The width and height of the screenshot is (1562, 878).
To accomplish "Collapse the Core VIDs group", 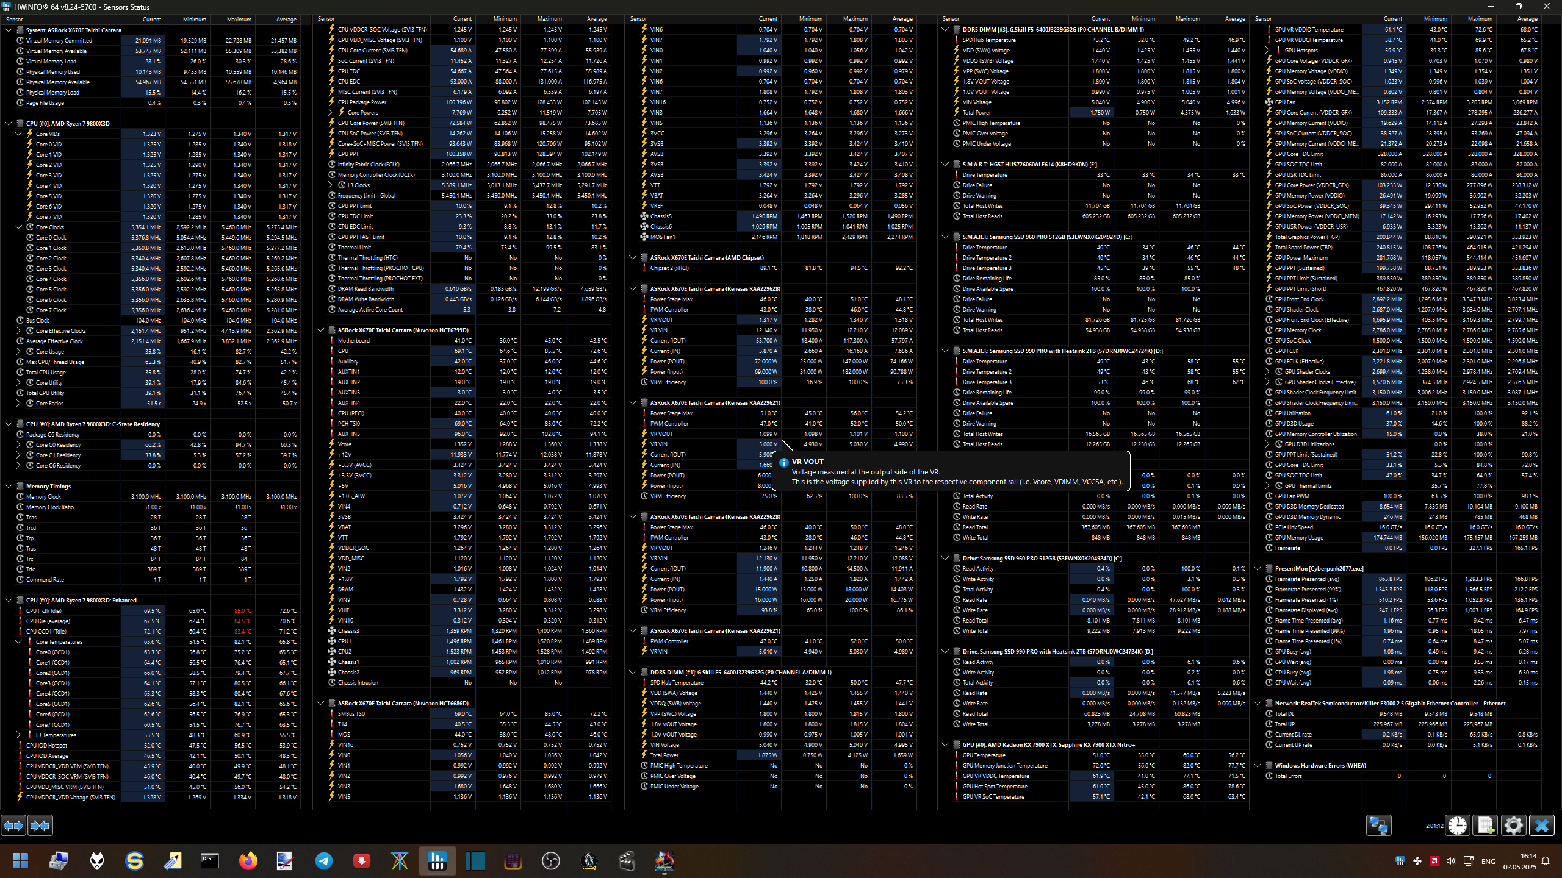I will [18, 134].
